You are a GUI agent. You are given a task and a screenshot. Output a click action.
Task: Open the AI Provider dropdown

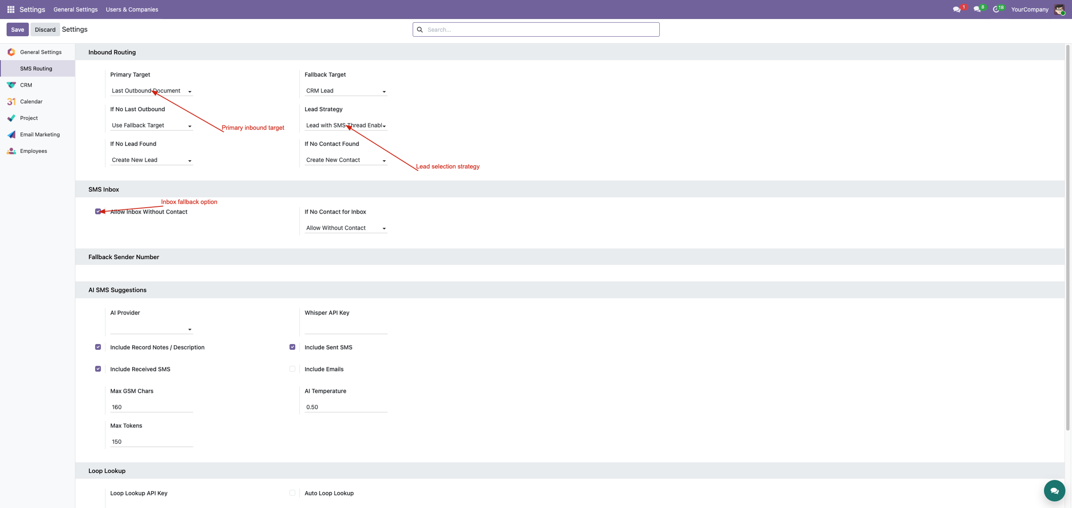point(151,329)
